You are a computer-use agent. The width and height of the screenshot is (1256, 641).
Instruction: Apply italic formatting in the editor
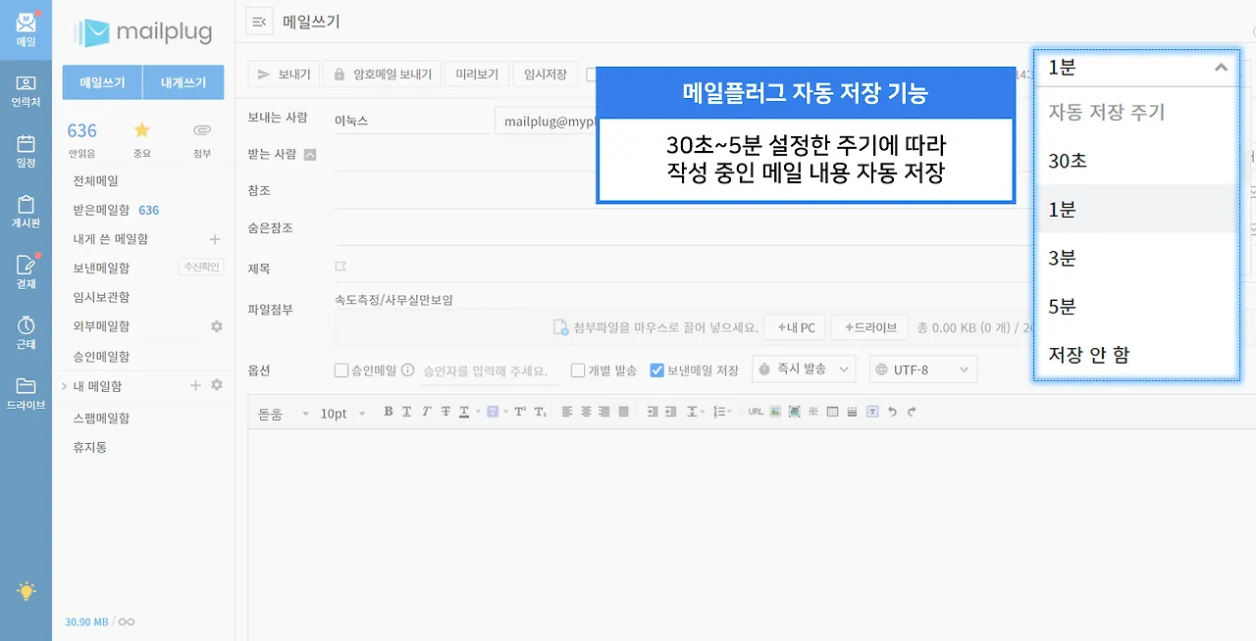(426, 412)
